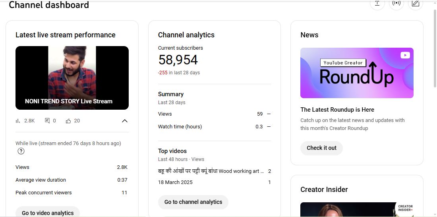Click the create post pencil icon

click(x=415, y=4)
